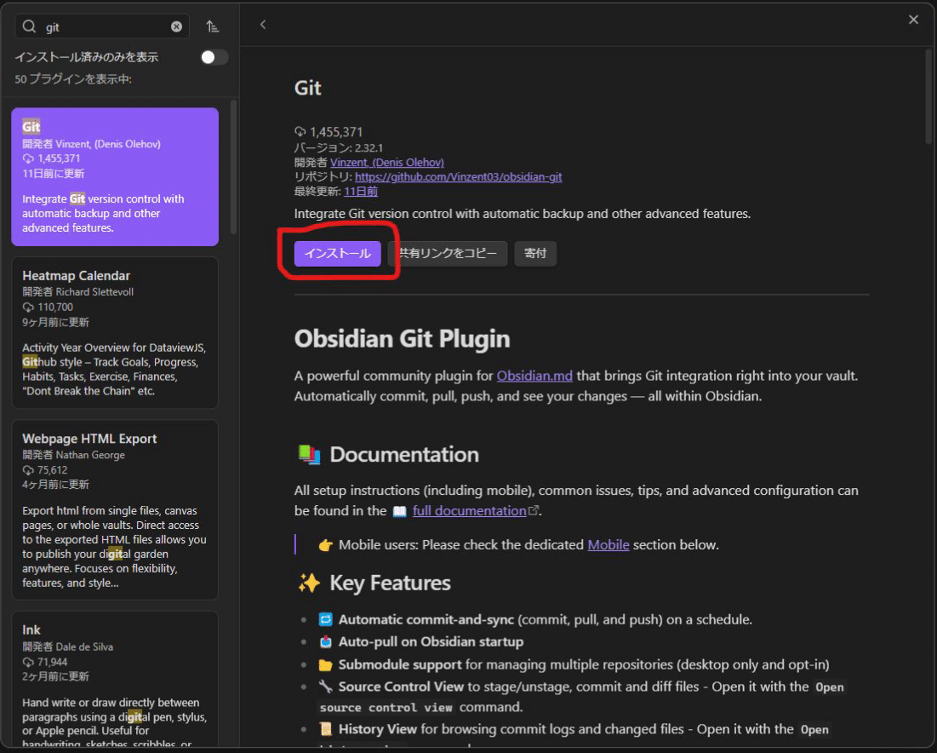
Task: Click the inbox icon for Auto-pull on startup
Action: point(325,641)
